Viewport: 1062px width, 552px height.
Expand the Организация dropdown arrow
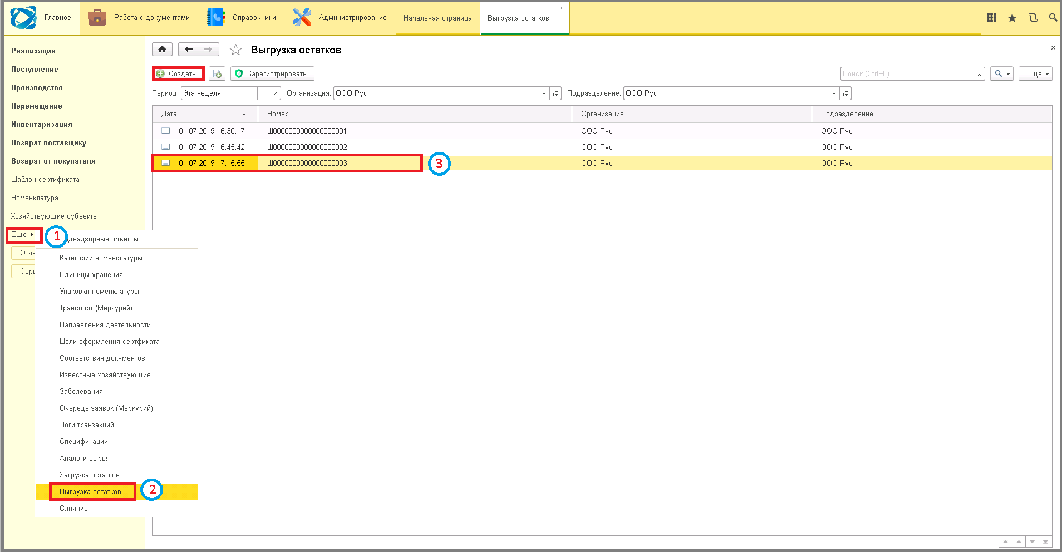pos(544,93)
